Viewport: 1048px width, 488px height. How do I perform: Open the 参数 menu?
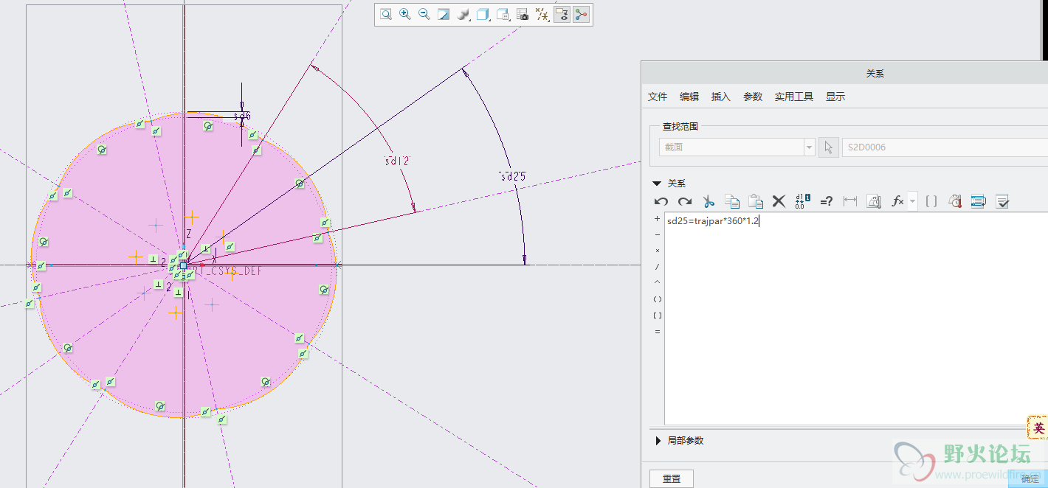(x=753, y=97)
